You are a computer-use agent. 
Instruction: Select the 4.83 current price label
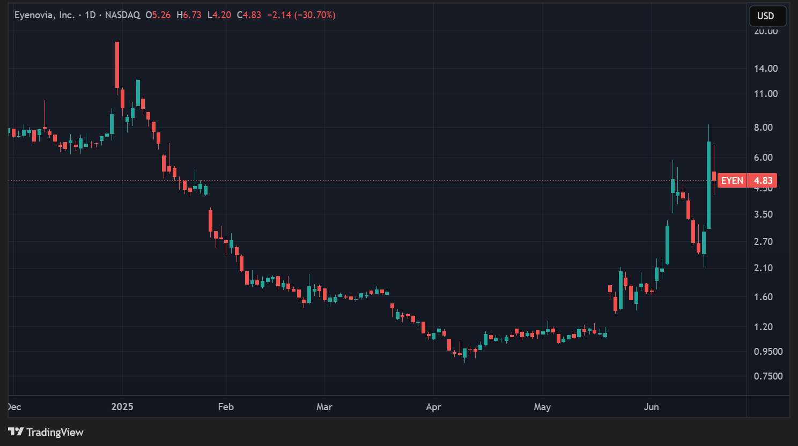click(763, 181)
